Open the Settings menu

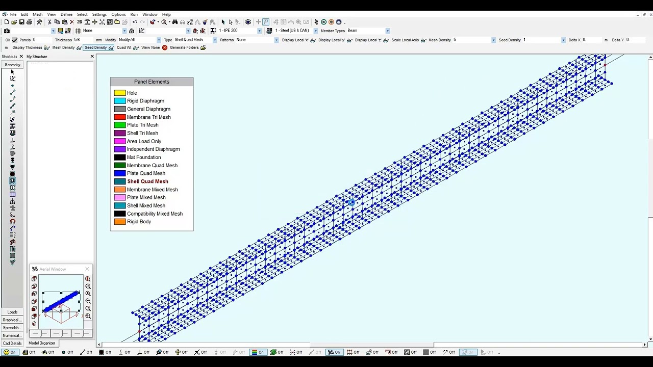coord(99,14)
